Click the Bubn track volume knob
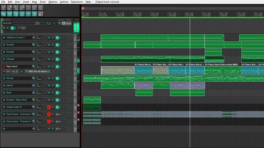The width and height of the screenshot is (264, 148). [33, 93]
